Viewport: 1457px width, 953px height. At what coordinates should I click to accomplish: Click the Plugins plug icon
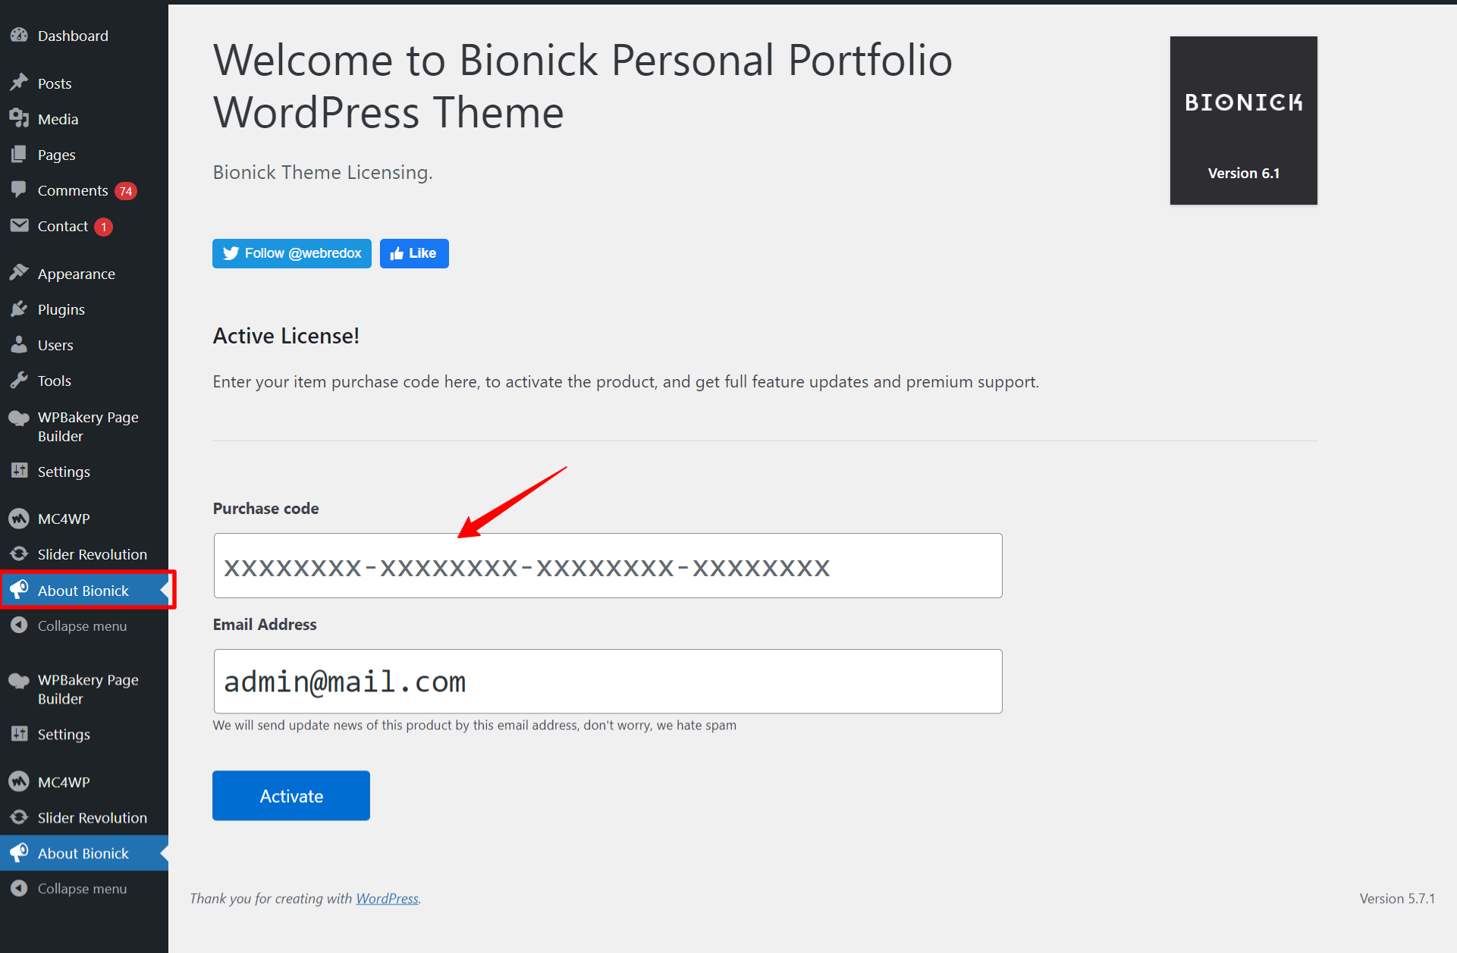point(19,308)
